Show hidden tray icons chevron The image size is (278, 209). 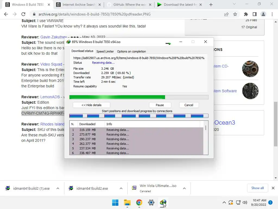pyautogui.click(x=224, y=202)
